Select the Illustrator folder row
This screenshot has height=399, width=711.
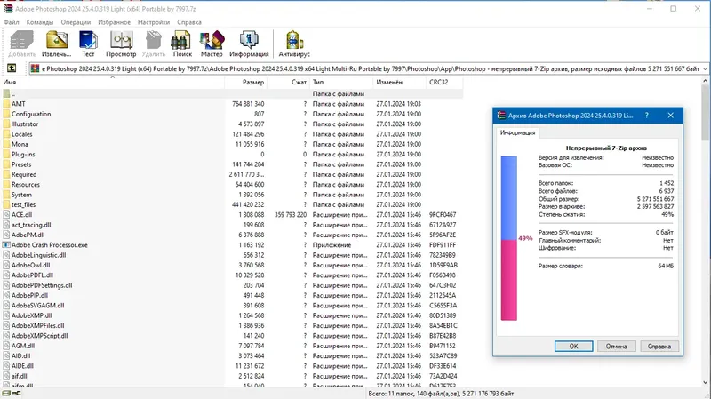coord(232,124)
